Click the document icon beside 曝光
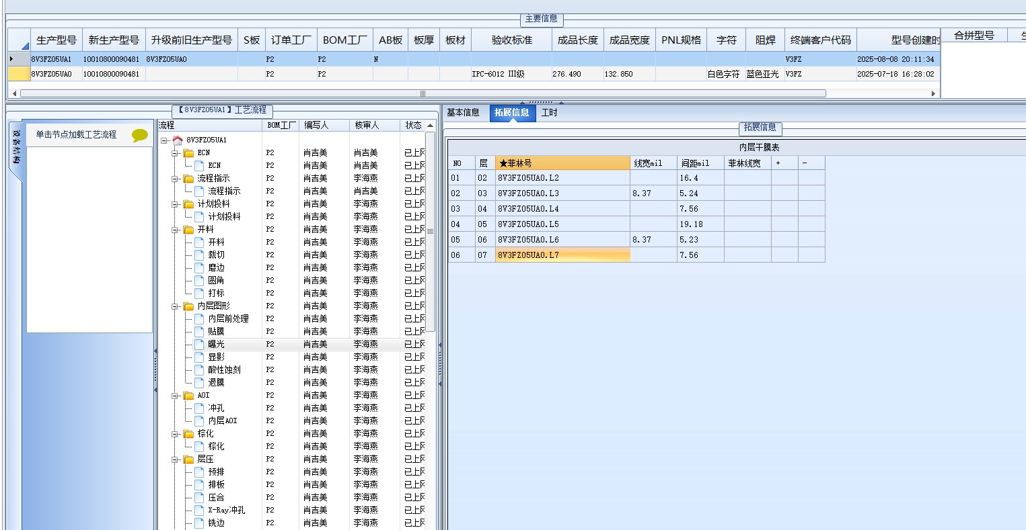Viewport: 1026px width, 530px height. coord(199,344)
